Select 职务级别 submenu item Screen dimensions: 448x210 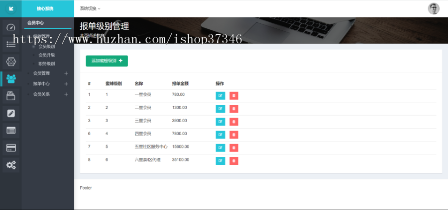47,64
